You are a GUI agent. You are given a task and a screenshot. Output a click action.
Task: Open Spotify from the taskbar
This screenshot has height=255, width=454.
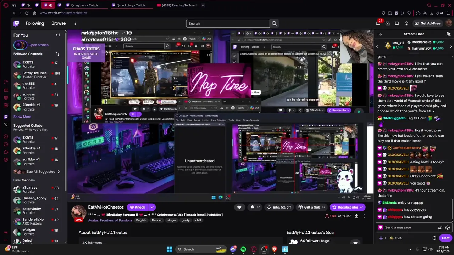coord(243,249)
